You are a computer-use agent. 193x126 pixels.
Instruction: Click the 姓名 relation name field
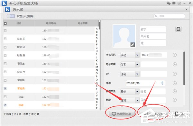(x=153, y=91)
